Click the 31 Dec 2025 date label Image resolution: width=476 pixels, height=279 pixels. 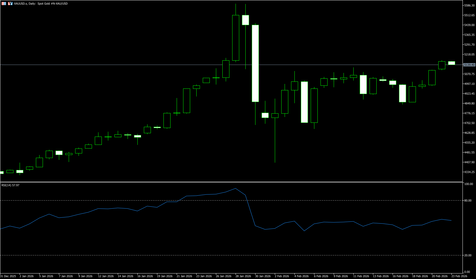[8, 276]
